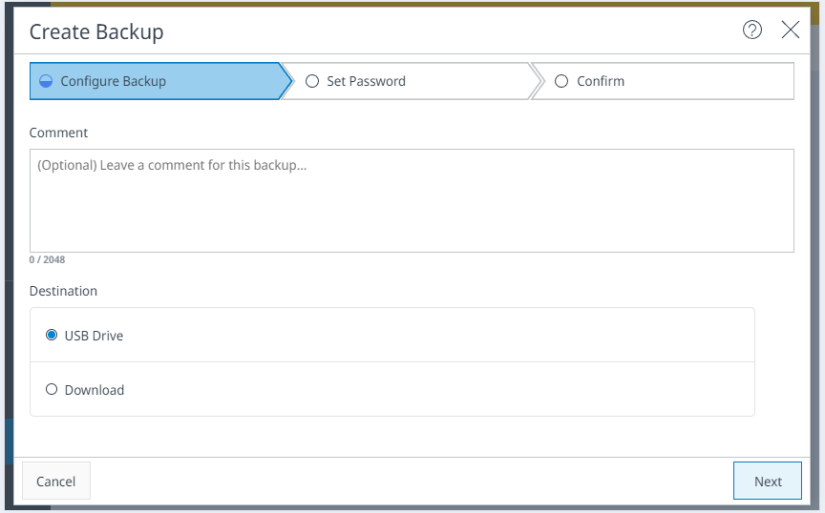Close the Create Backup dialog
Viewport: 825px width, 513px height.
pos(791,31)
